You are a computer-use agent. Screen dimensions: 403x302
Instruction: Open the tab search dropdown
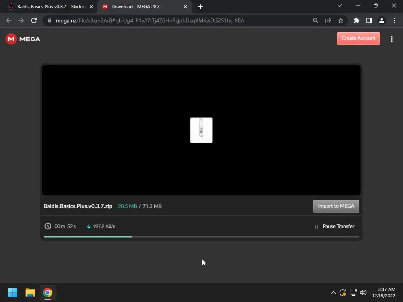point(340,6)
